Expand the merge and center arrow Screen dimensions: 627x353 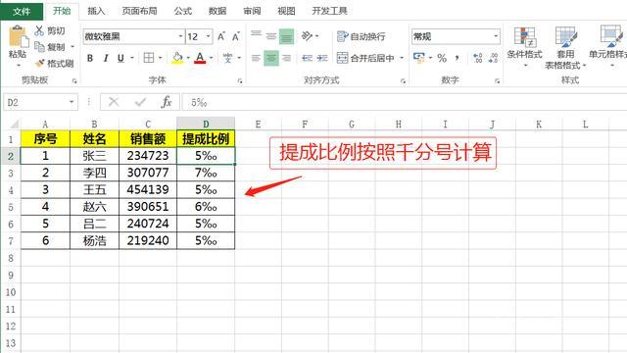pos(402,59)
